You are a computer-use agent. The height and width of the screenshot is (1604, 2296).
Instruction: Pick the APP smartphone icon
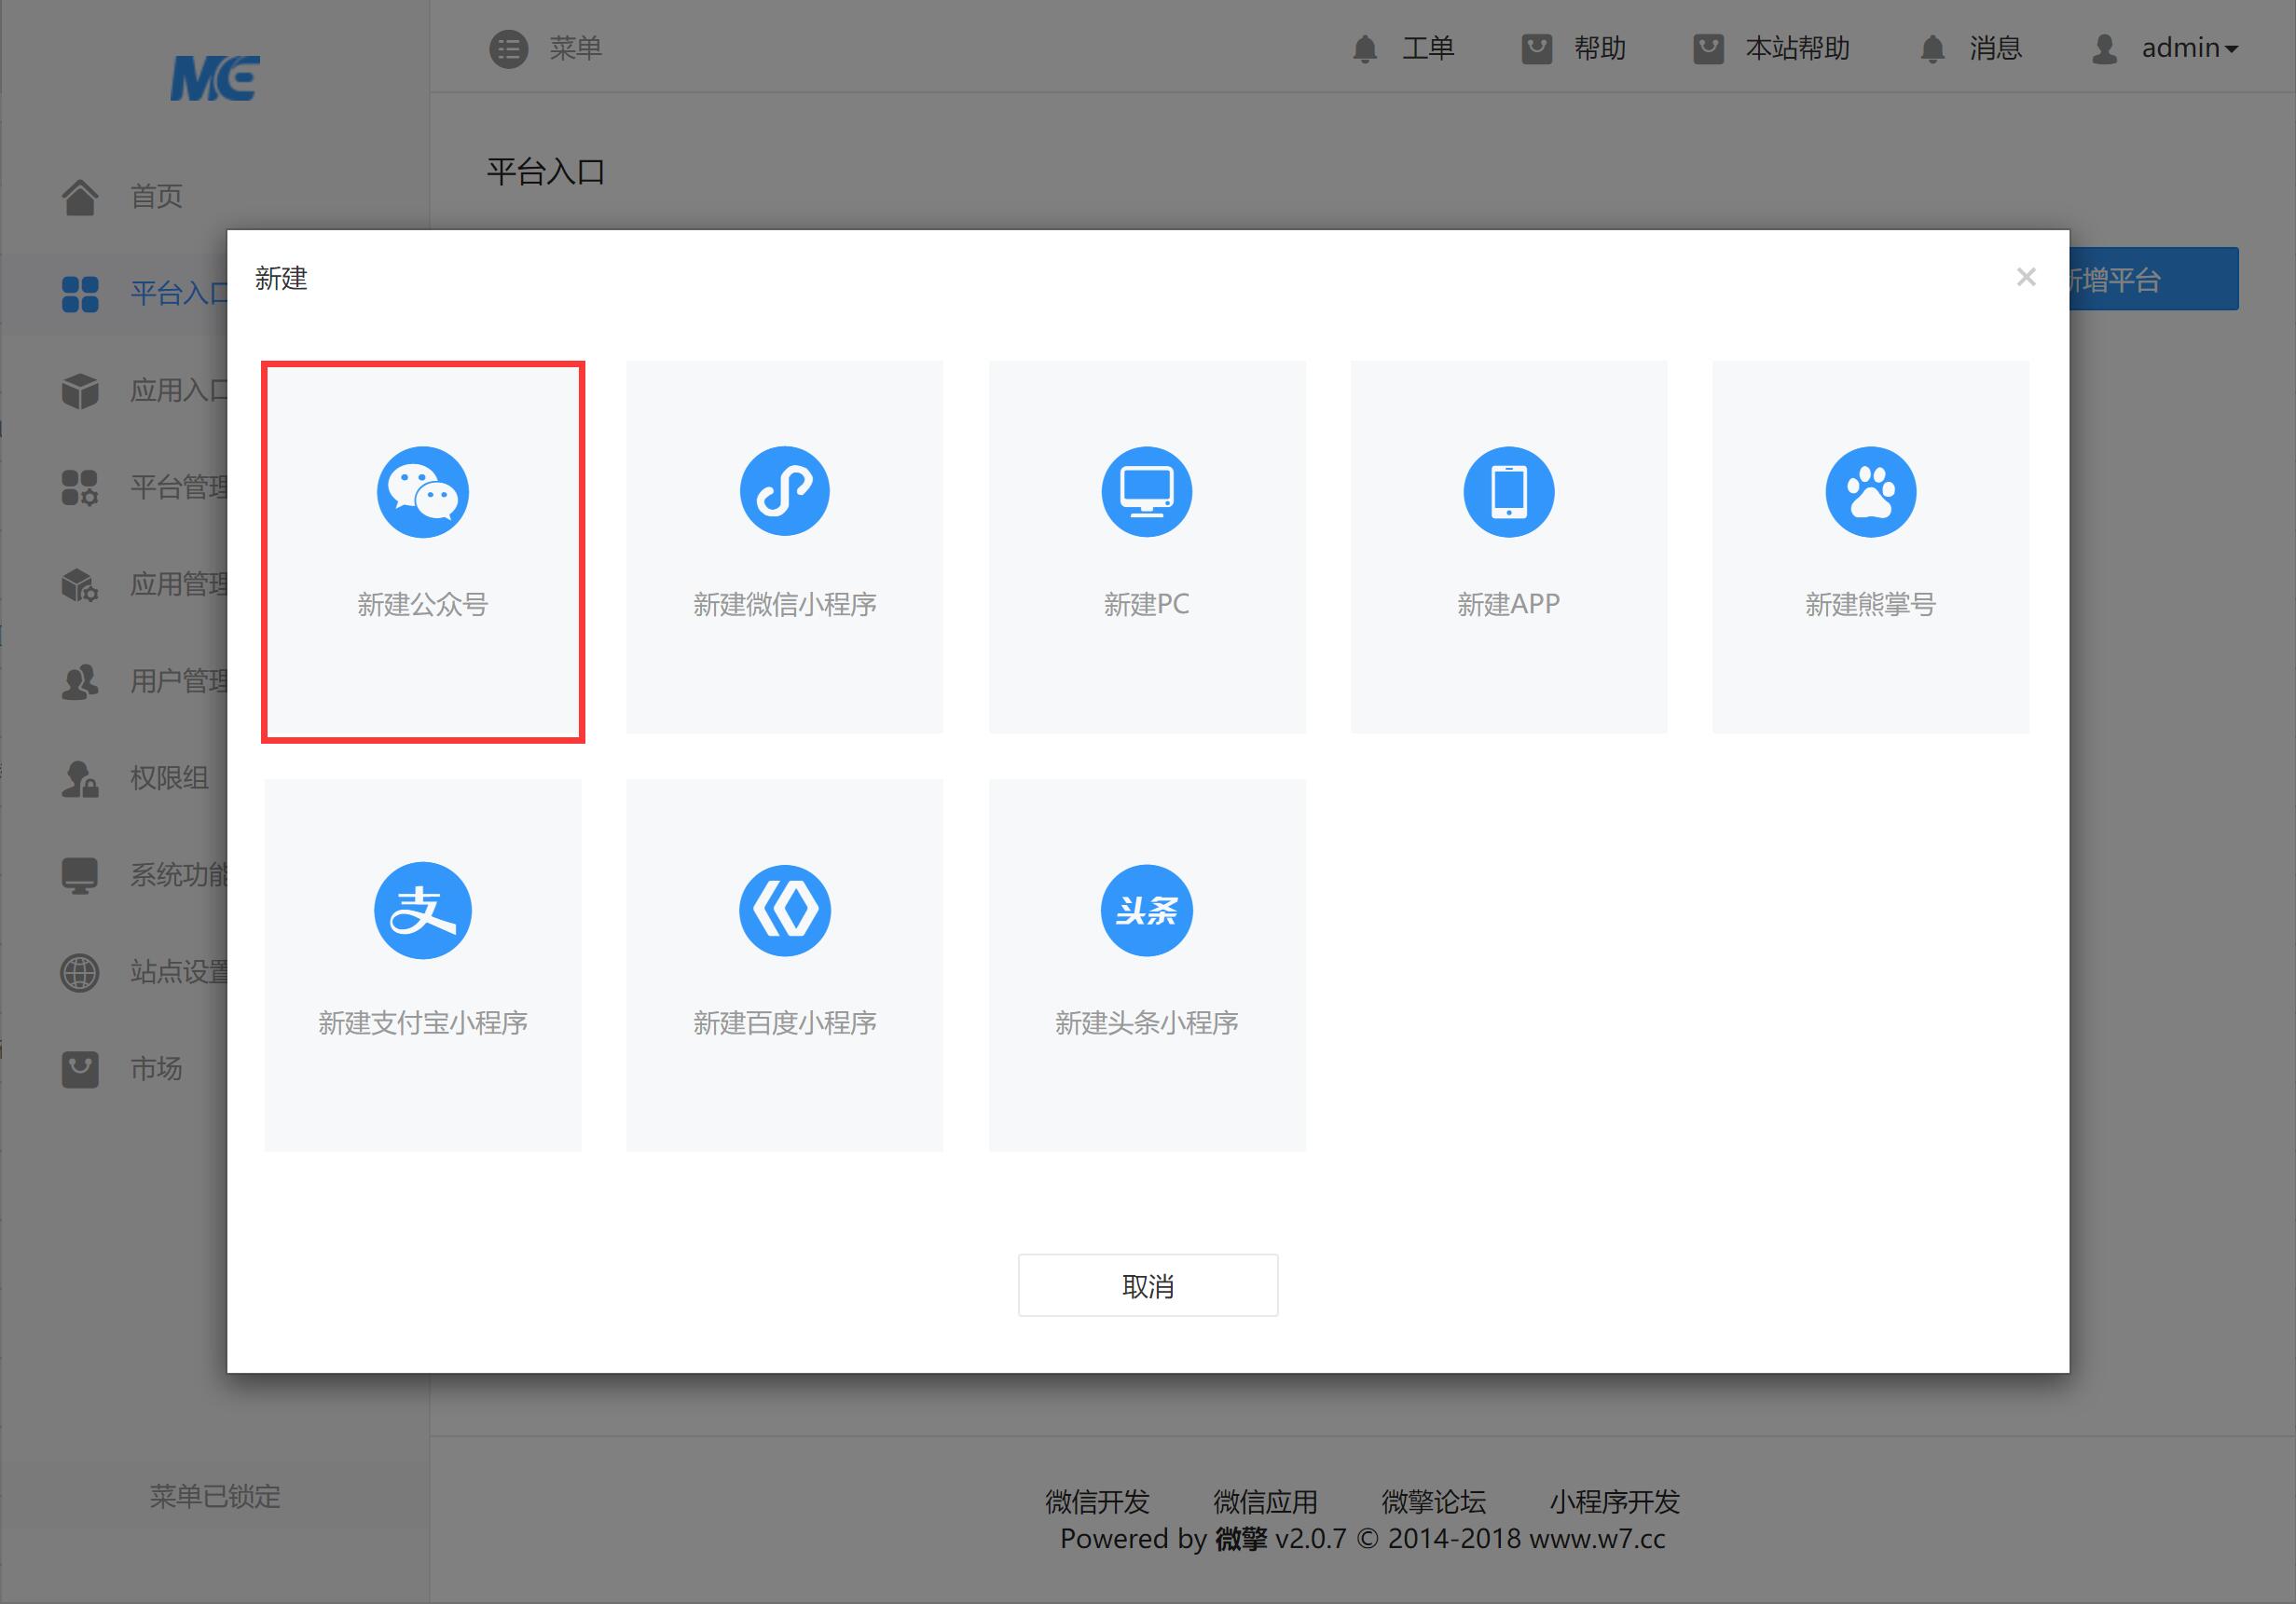click(x=1508, y=491)
